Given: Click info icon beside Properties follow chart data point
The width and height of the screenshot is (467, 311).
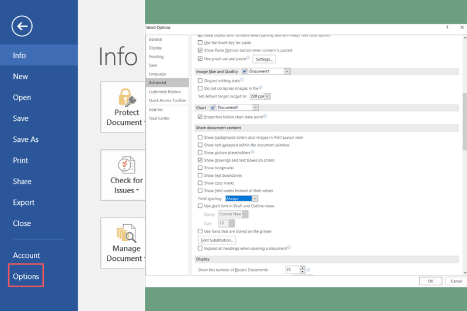Looking at the screenshot, I should [265, 116].
